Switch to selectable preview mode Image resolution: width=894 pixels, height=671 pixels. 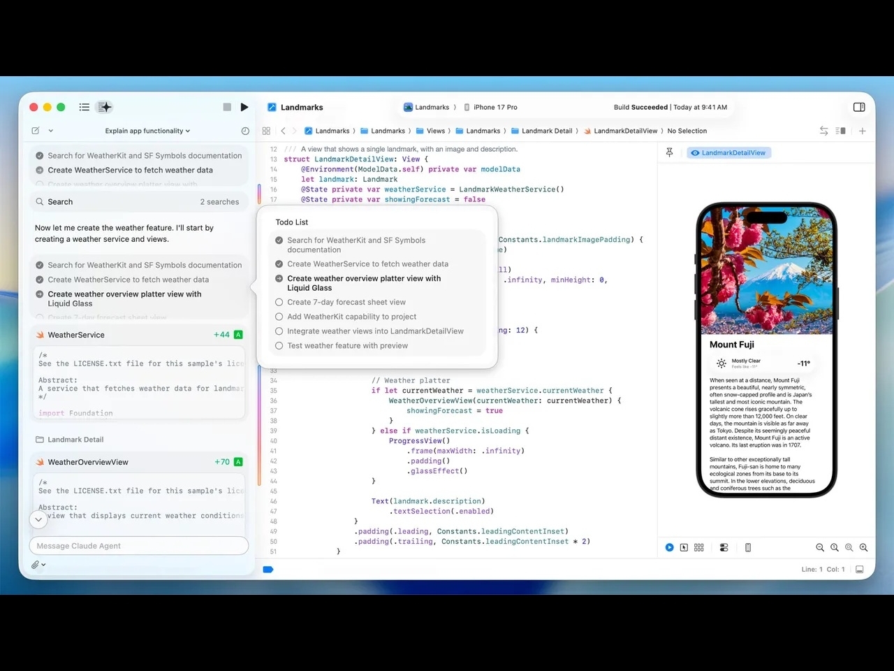click(x=684, y=547)
